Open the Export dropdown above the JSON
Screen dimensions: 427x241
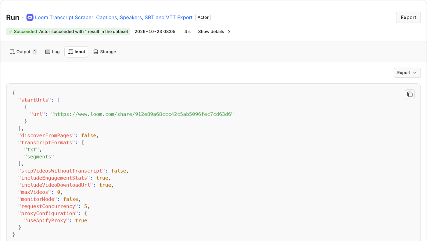point(407,73)
